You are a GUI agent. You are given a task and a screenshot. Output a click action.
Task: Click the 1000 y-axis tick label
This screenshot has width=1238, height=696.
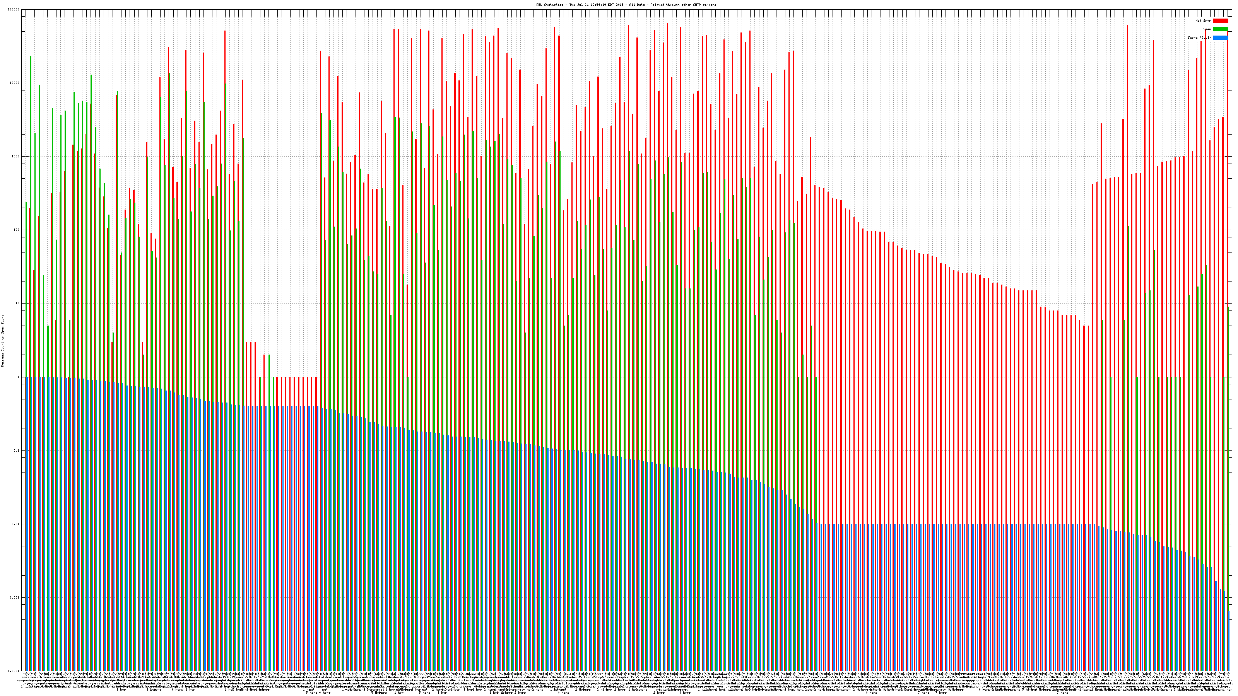pyautogui.click(x=16, y=157)
